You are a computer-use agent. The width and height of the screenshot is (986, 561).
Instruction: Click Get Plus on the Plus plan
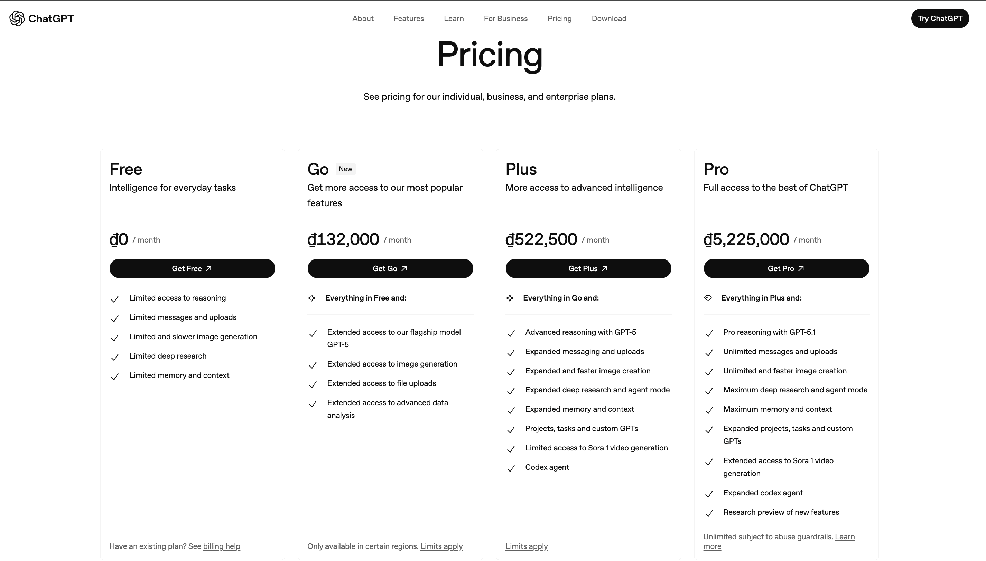click(588, 268)
